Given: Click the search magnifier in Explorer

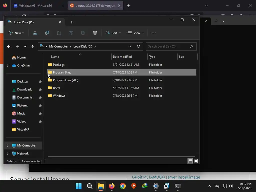Looking at the screenshot, I should pyautogui.click(x=191, y=46).
